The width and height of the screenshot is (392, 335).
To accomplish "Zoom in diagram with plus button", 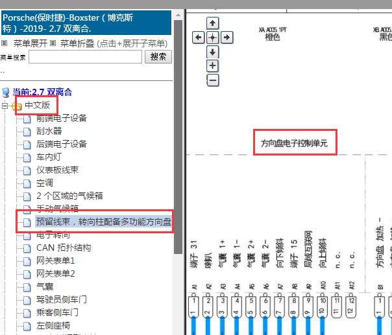I will click(212, 66).
